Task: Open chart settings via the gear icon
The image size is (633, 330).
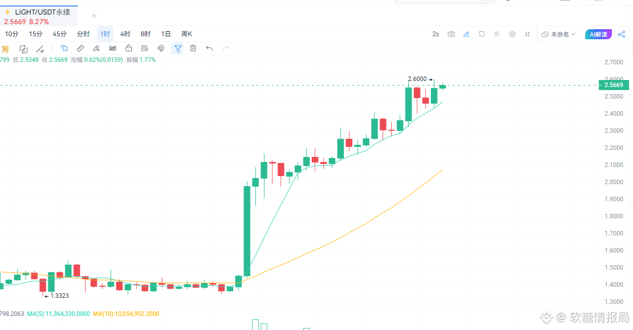Action: [x=512, y=34]
